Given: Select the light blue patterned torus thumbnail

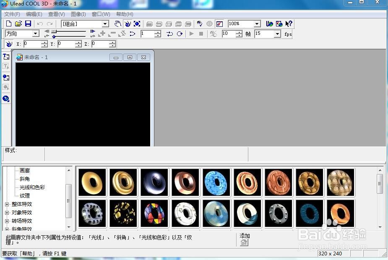Looking at the screenshot, I should coord(216,182).
